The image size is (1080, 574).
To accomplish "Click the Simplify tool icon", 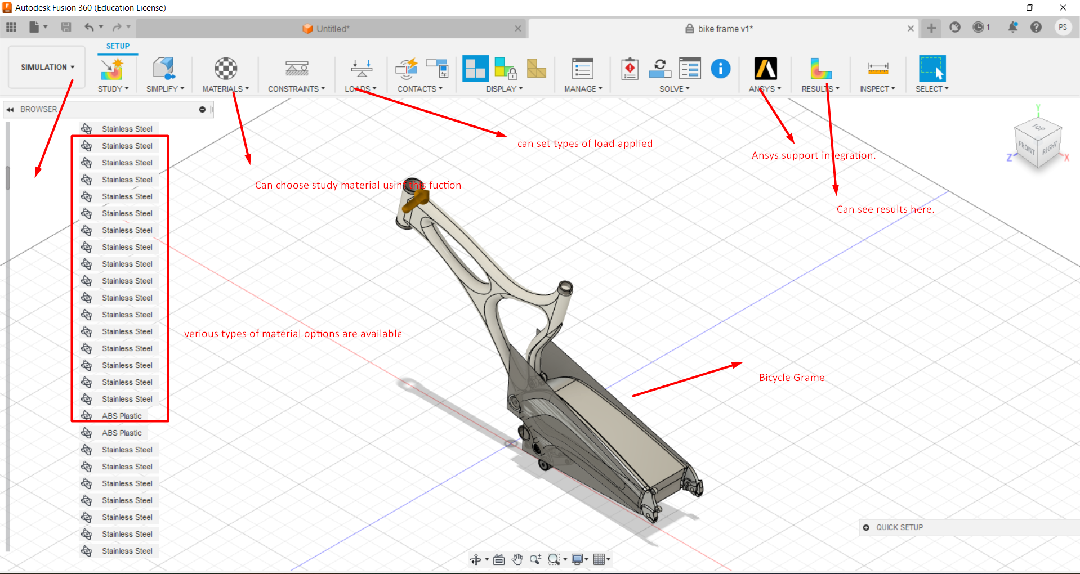I will (164, 69).
